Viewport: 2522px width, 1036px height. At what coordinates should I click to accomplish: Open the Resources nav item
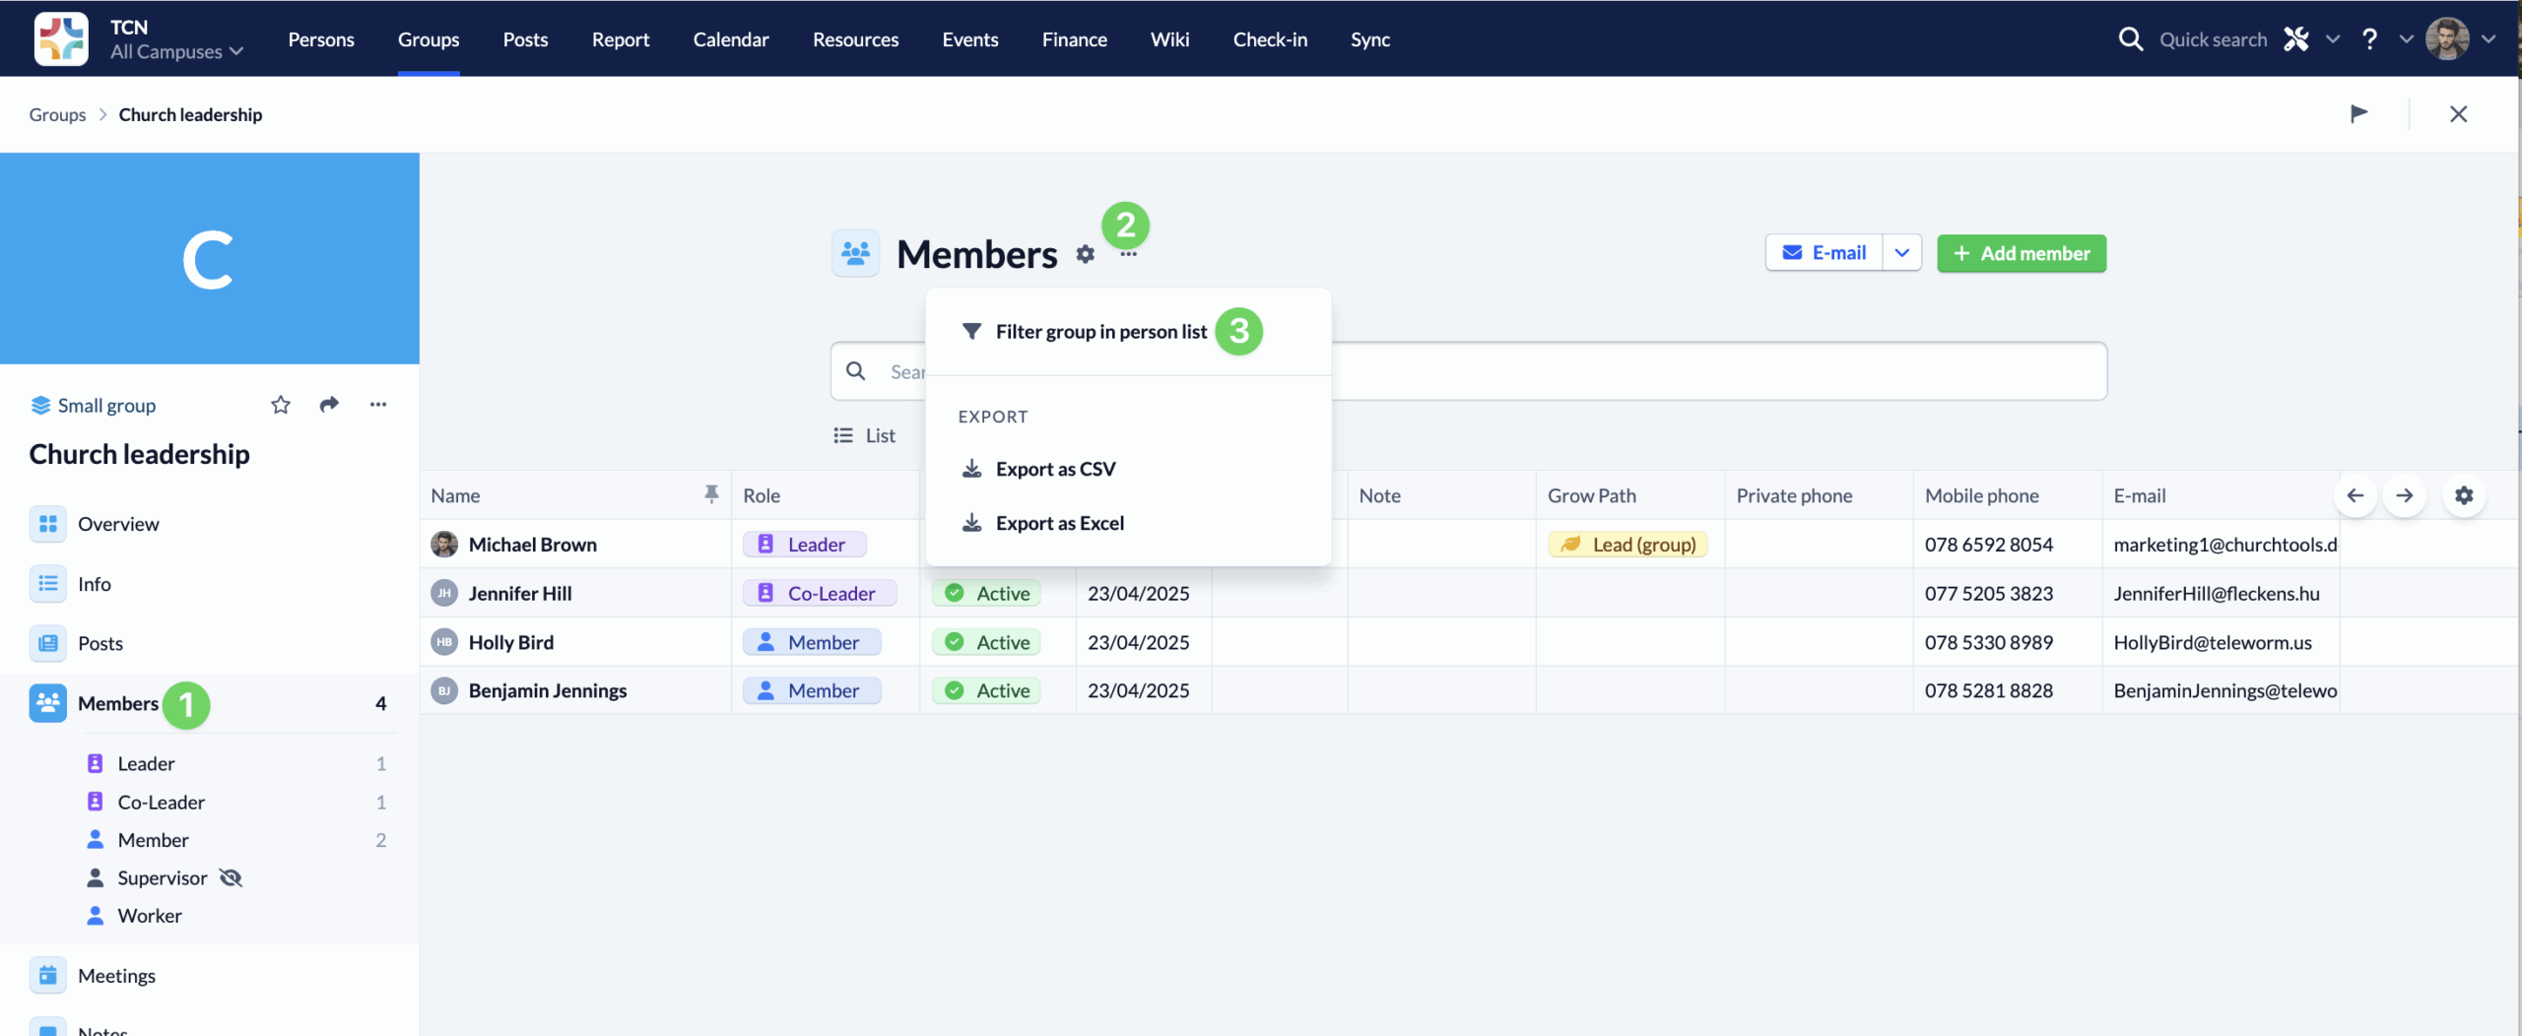[855, 39]
